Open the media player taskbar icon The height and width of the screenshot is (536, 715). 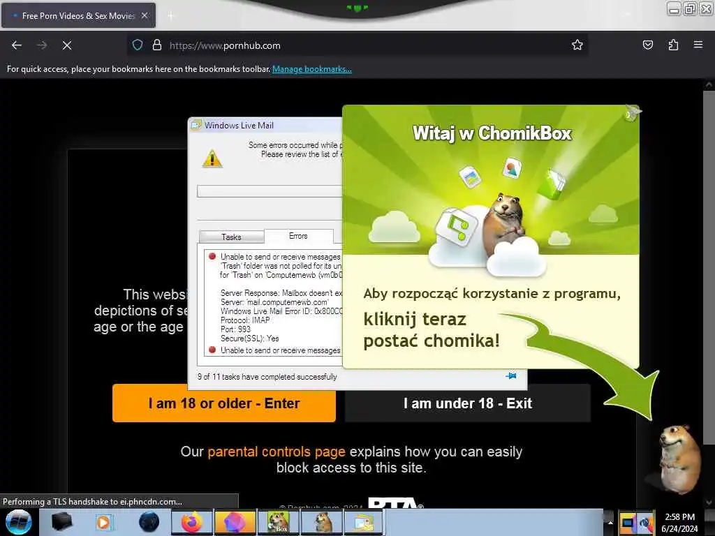pyautogui.click(x=105, y=522)
